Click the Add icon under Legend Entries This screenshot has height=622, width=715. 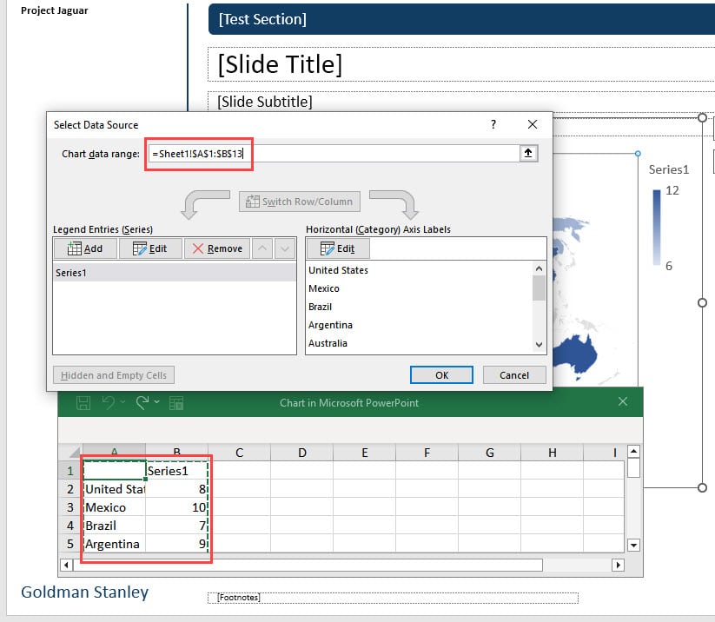coord(84,248)
